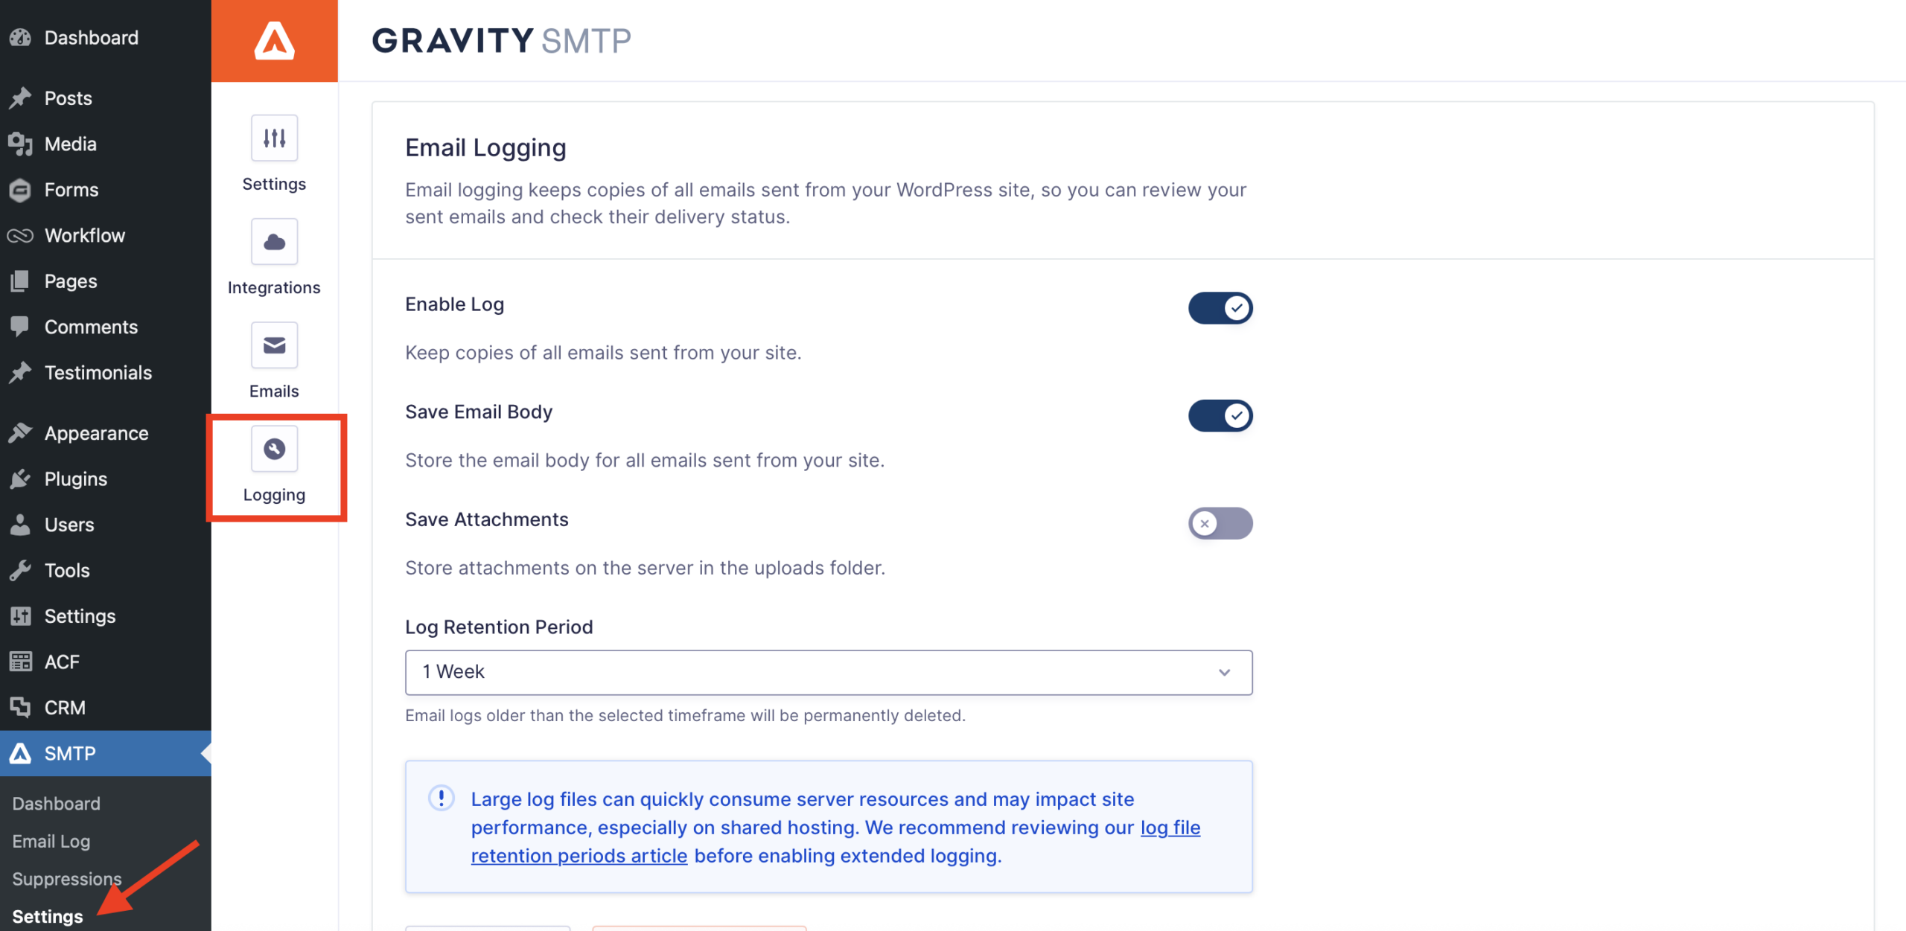1906x931 pixels.
Task: Enable the Save Attachments toggle
Action: pos(1220,523)
